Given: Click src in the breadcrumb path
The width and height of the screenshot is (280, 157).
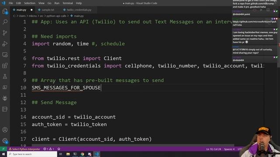Looking at the screenshot, I should pos(42,16).
